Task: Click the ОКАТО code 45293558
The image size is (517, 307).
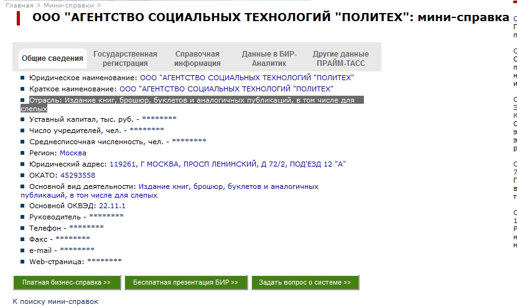Action: [x=78, y=175]
